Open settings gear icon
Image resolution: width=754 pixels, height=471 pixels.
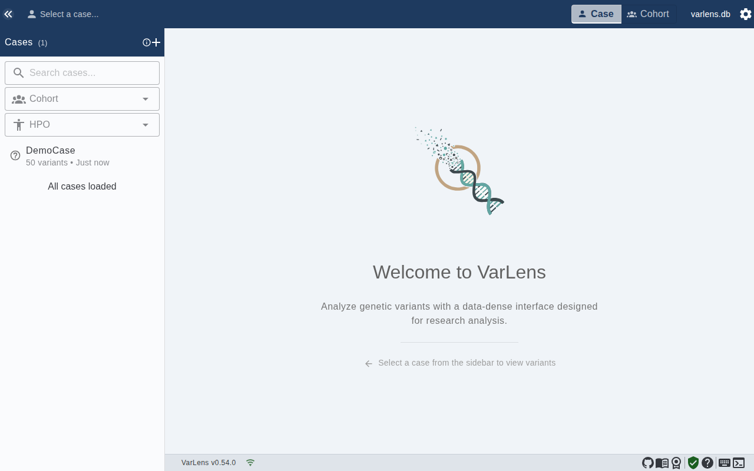pos(746,14)
